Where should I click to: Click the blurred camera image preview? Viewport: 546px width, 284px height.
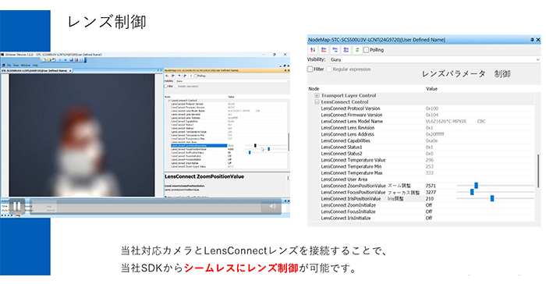[x=82, y=135]
